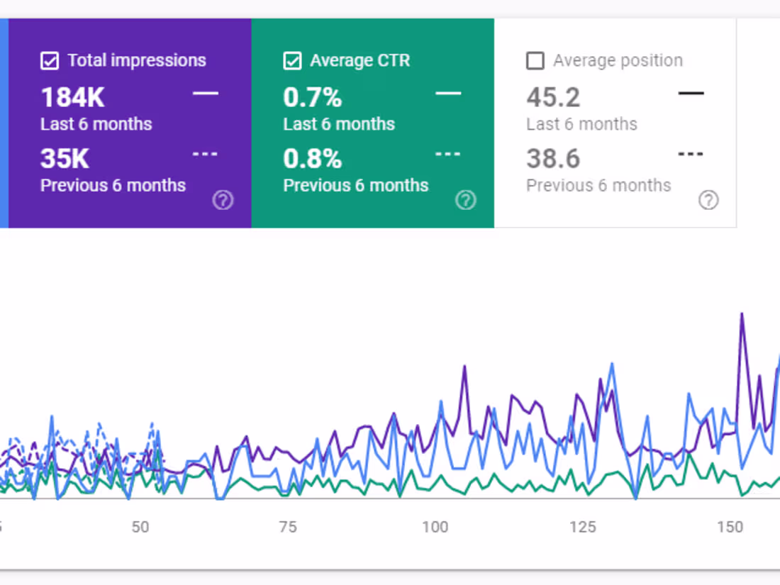
Task: Click solid line legend beside 184K
Action: click(x=206, y=93)
